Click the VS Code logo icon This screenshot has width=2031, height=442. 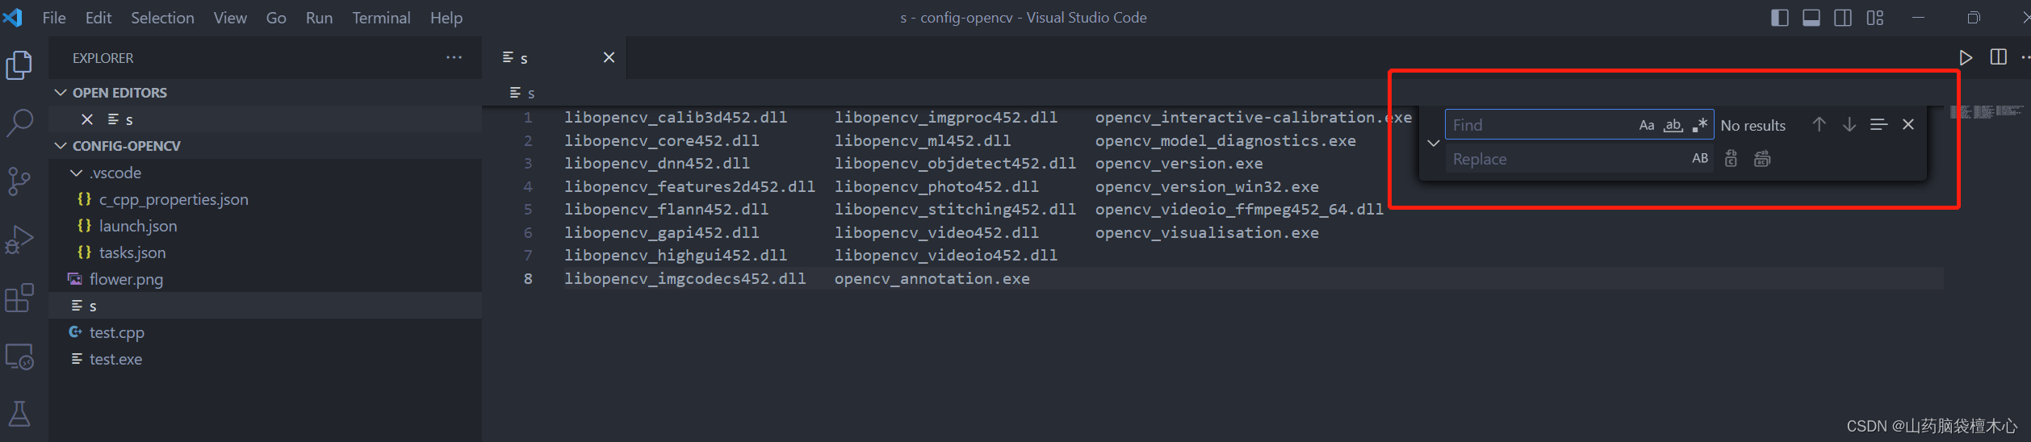pyautogui.click(x=13, y=17)
